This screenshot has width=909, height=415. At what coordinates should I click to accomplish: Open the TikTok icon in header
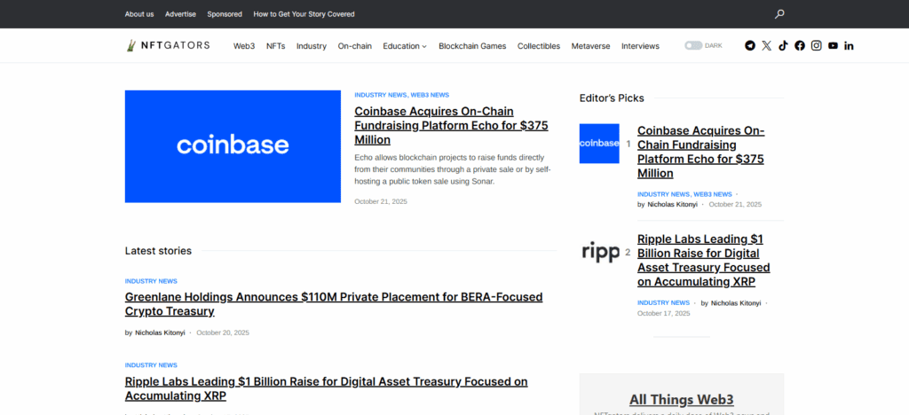(x=783, y=46)
